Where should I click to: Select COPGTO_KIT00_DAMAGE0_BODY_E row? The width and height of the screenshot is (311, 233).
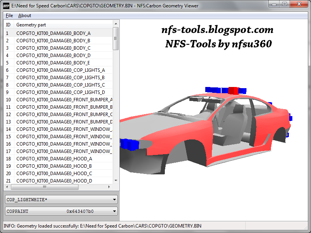(x=58, y=63)
